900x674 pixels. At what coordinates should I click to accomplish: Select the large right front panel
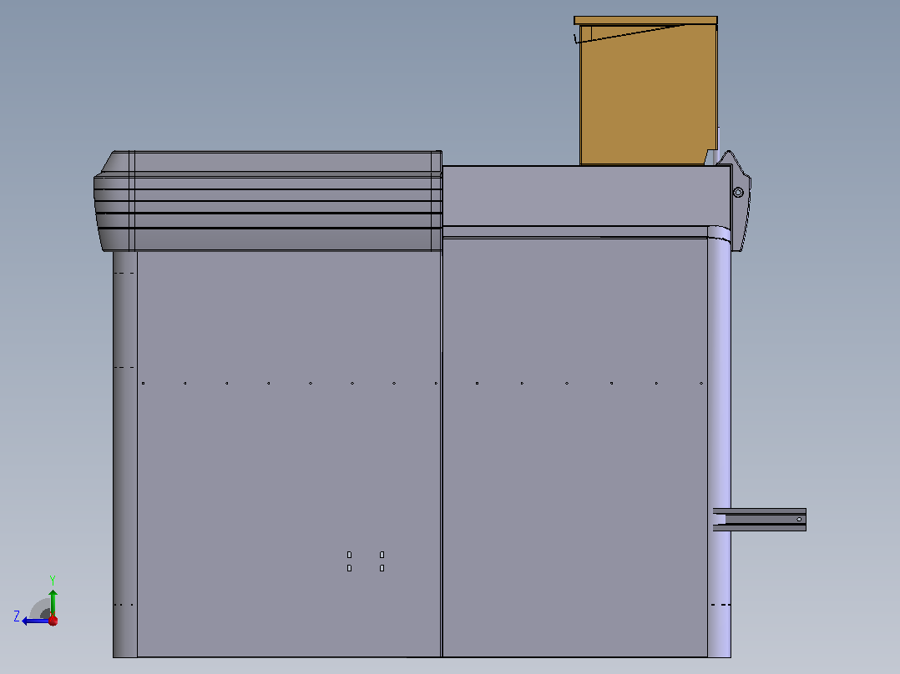(x=574, y=447)
